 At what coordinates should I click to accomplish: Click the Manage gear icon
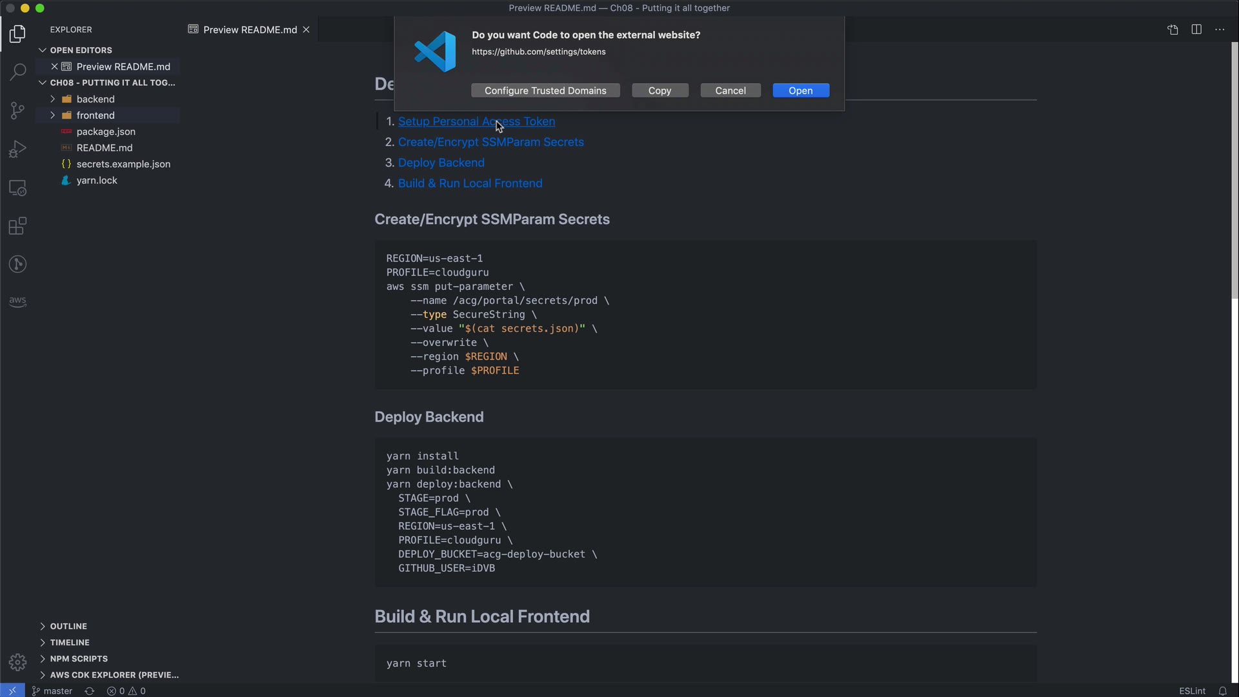(x=17, y=662)
